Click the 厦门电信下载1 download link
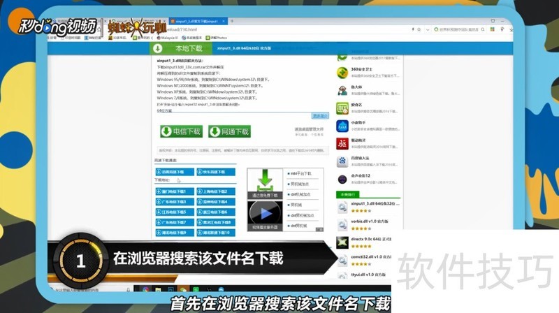The height and width of the screenshot is (313, 559). pos(175,191)
